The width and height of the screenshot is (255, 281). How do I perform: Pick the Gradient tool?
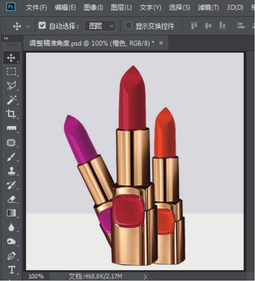click(x=11, y=213)
